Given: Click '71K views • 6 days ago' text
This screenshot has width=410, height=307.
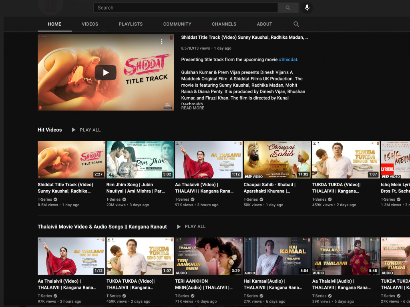Looking at the screenshot, I should click(x=196, y=301).
